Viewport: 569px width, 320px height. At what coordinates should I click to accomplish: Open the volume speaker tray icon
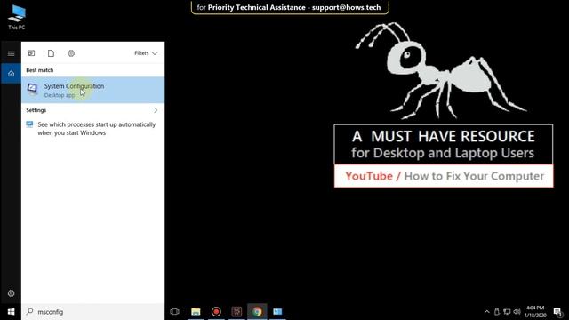point(517,312)
